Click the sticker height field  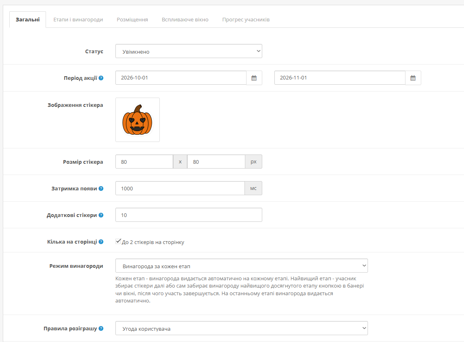216,162
